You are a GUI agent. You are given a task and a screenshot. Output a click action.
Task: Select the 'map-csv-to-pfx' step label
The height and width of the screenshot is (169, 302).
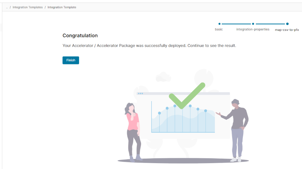click(287, 30)
